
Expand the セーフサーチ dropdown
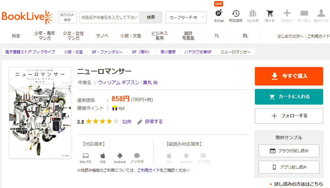[186, 18]
